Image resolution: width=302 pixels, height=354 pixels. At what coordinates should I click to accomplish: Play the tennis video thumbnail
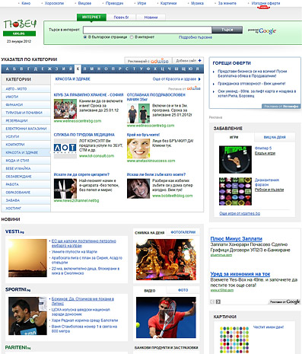coord(166,317)
